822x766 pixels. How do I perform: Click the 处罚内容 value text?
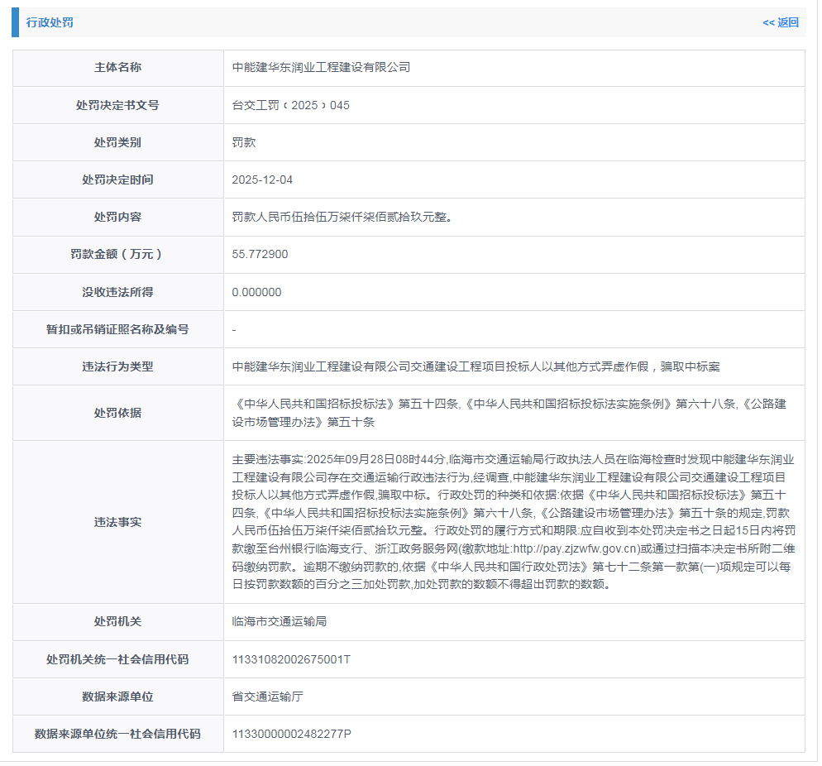[x=342, y=217]
